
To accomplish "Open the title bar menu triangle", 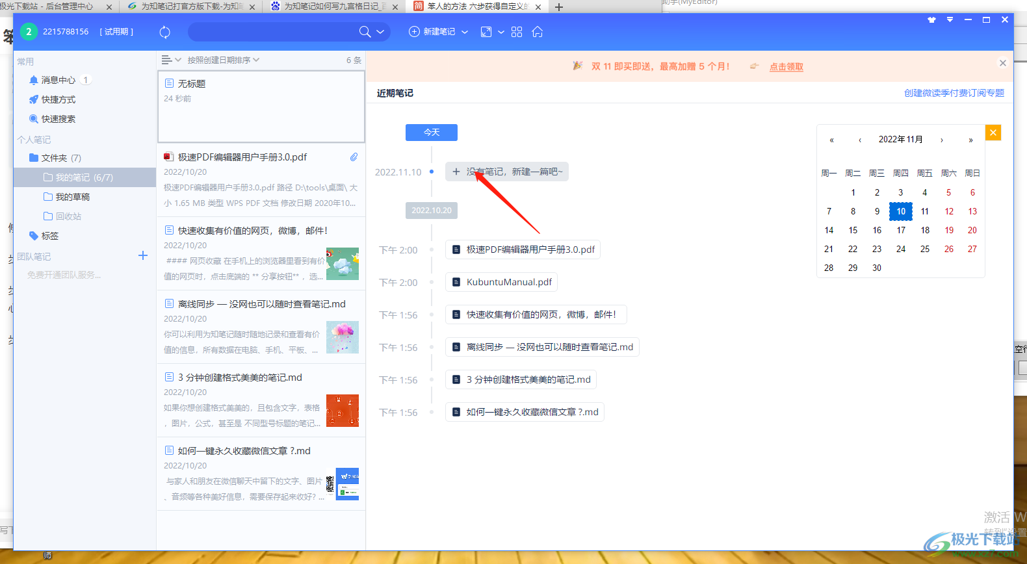I will pyautogui.click(x=950, y=20).
